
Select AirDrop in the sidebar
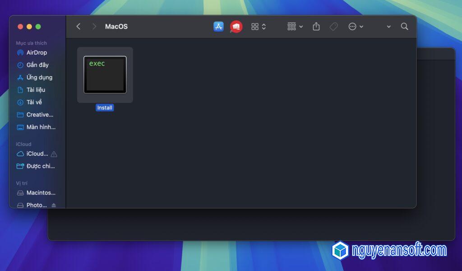(36, 52)
